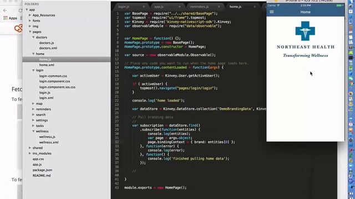Open app.css in the sidebar

38,159
